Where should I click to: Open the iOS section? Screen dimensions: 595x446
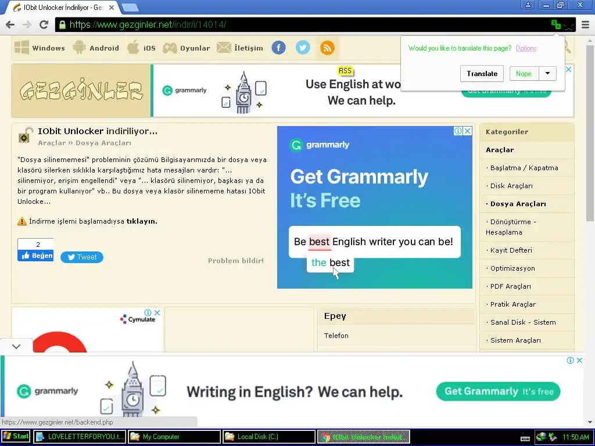[141, 48]
